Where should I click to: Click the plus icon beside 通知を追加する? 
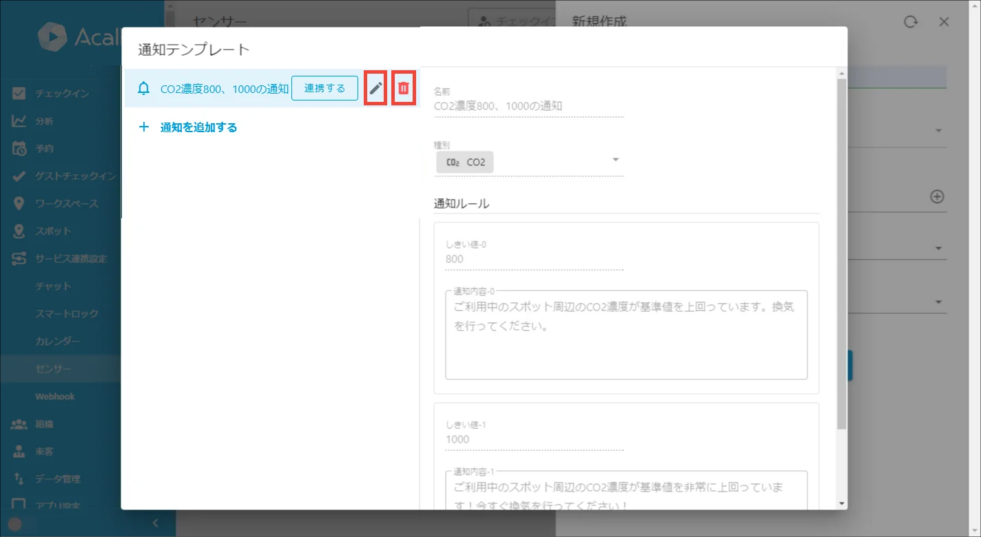tap(143, 127)
